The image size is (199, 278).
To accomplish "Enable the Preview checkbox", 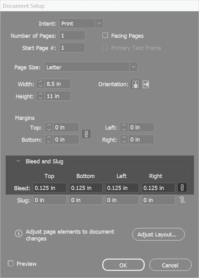I will click(11, 264).
